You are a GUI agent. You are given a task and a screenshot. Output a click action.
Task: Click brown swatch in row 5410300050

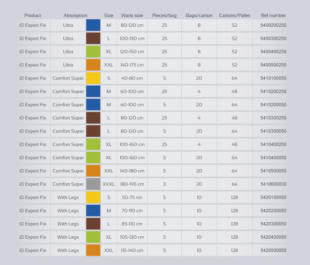coord(93,131)
